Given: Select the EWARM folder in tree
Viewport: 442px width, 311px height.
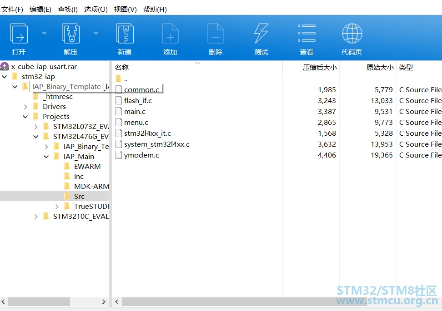Looking at the screenshot, I should (x=87, y=166).
